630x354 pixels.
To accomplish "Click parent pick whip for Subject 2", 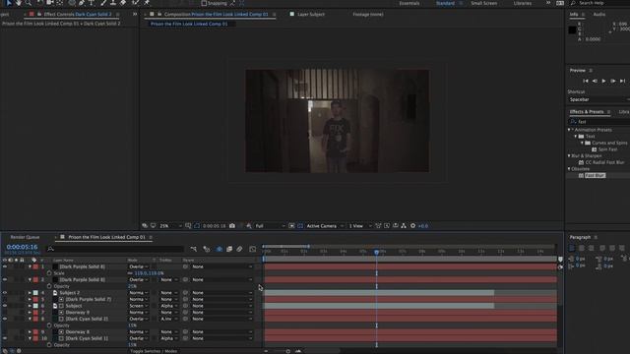I will (185, 293).
